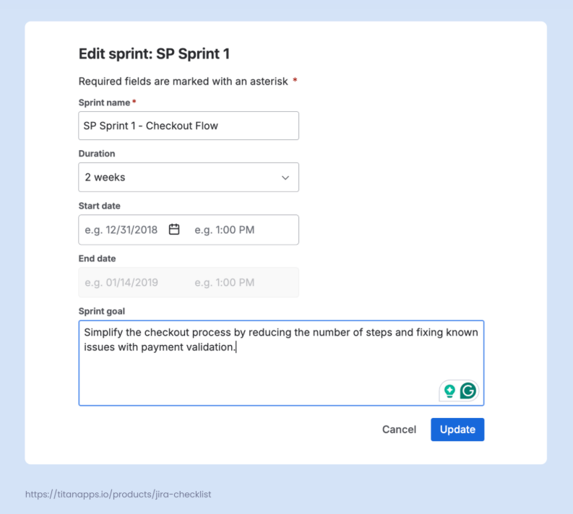
Task: Click the 'Sprint goal' field label
Action: (x=102, y=311)
